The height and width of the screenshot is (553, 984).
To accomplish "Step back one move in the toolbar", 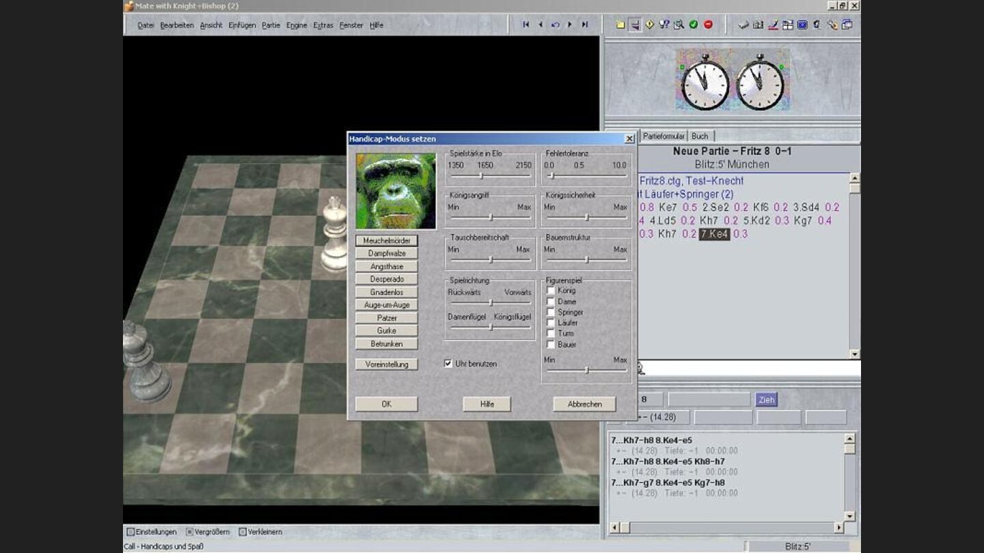I will click(541, 25).
